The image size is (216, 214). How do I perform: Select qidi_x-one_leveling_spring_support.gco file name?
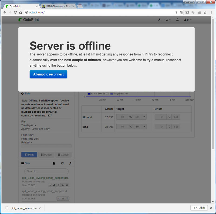(45, 178)
